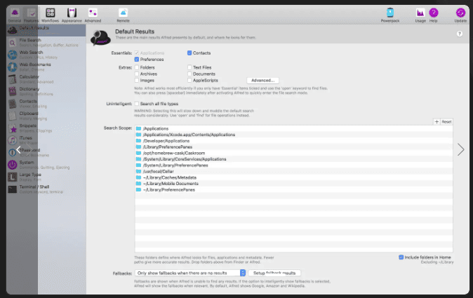This screenshot has width=473, height=298.
Task: Click the Advanced... button
Action: coord(262,81)
